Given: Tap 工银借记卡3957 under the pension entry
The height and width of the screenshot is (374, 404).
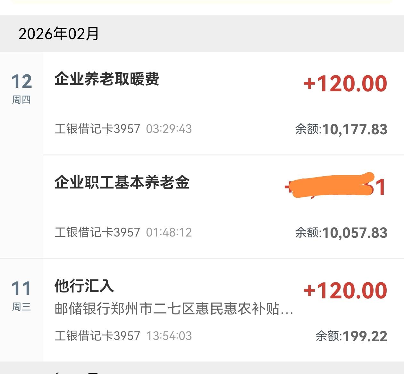Looking at the screenshot, I should coord(97,232).
